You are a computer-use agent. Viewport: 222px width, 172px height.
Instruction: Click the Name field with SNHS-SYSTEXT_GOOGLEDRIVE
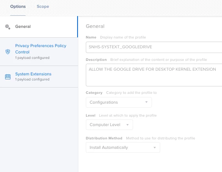[154, 47]
